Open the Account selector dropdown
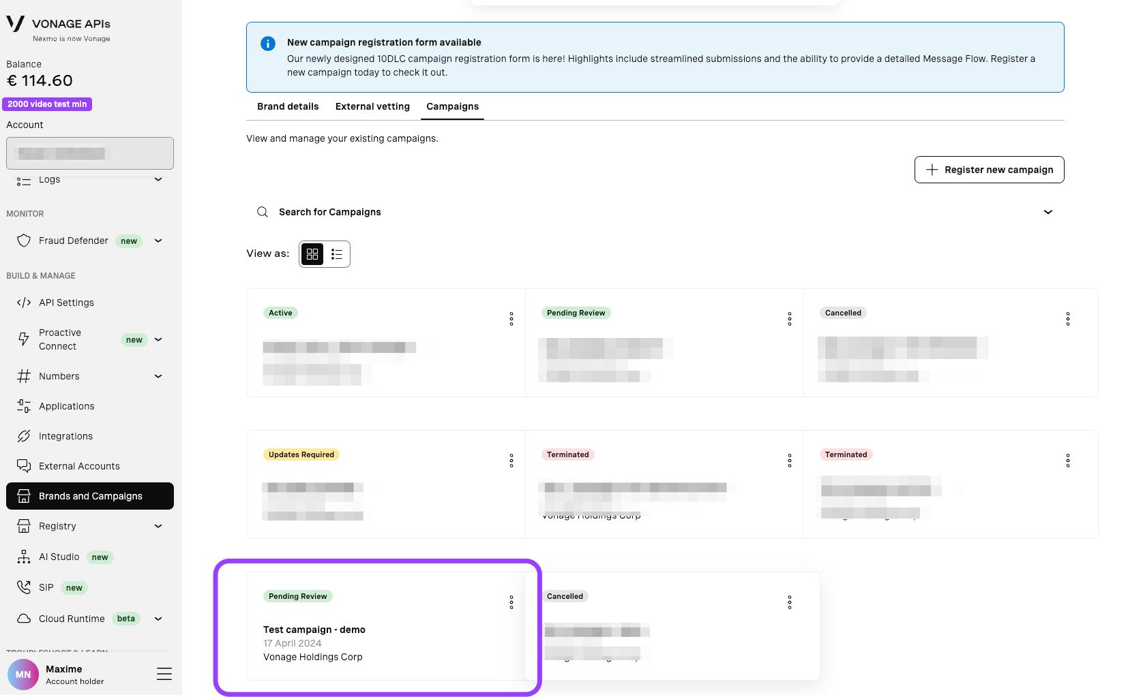Screen dimensions: 1128x697 pos(90,153)
